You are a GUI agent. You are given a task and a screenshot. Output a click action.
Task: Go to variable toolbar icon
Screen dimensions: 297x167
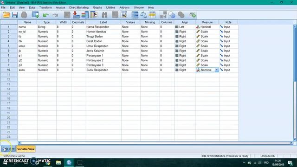point(76,15)
